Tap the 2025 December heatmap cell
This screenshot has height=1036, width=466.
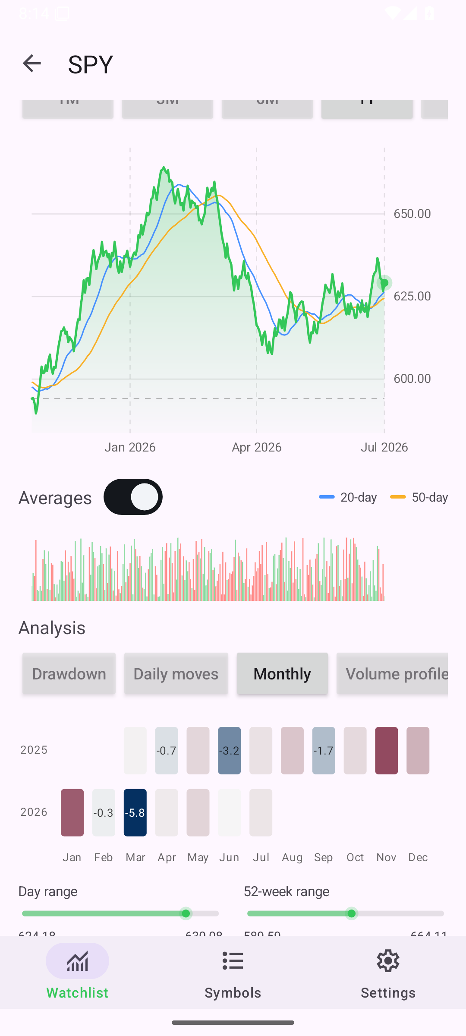point(418,751)
